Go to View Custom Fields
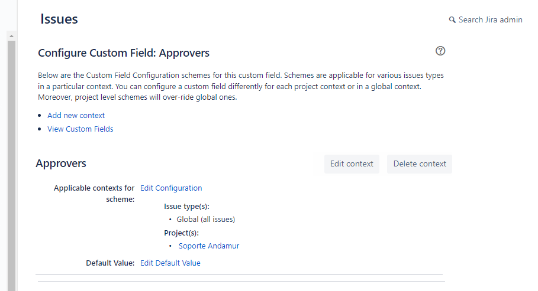Screen dimensions: 538x291 tap(80, 129)
